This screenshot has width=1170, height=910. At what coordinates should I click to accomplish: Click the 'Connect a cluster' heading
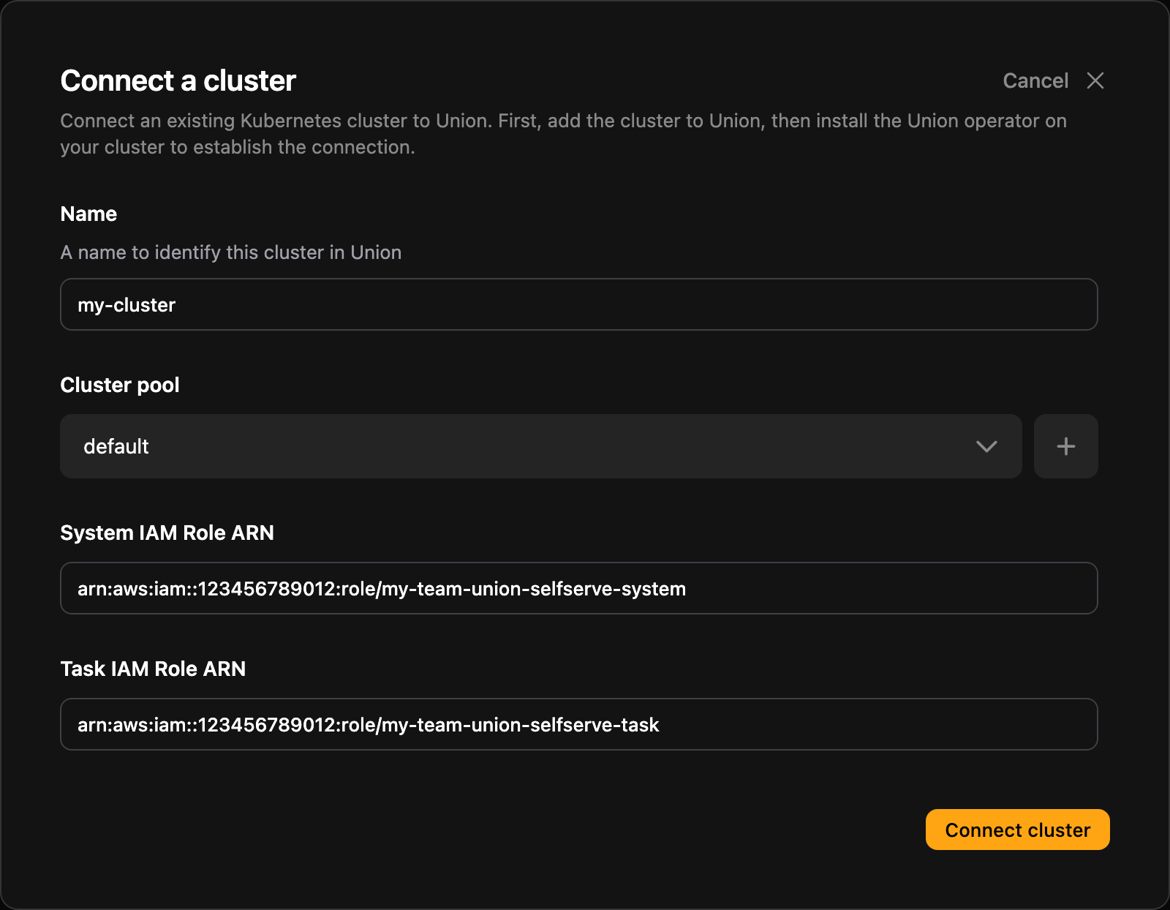pyautogui.click(x=178, y=80)
